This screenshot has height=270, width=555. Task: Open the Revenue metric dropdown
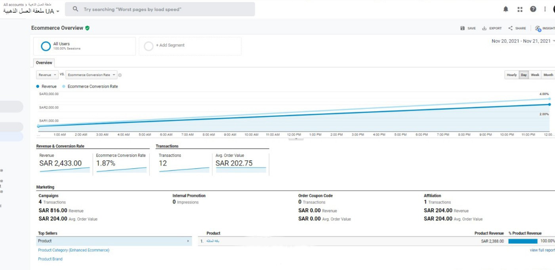47,75
